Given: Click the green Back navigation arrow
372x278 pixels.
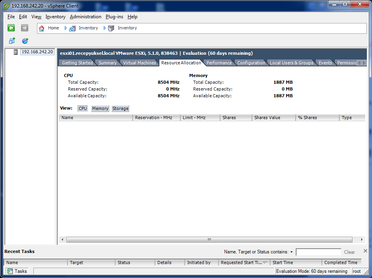Looking at the screenshot, I should 11,28.
